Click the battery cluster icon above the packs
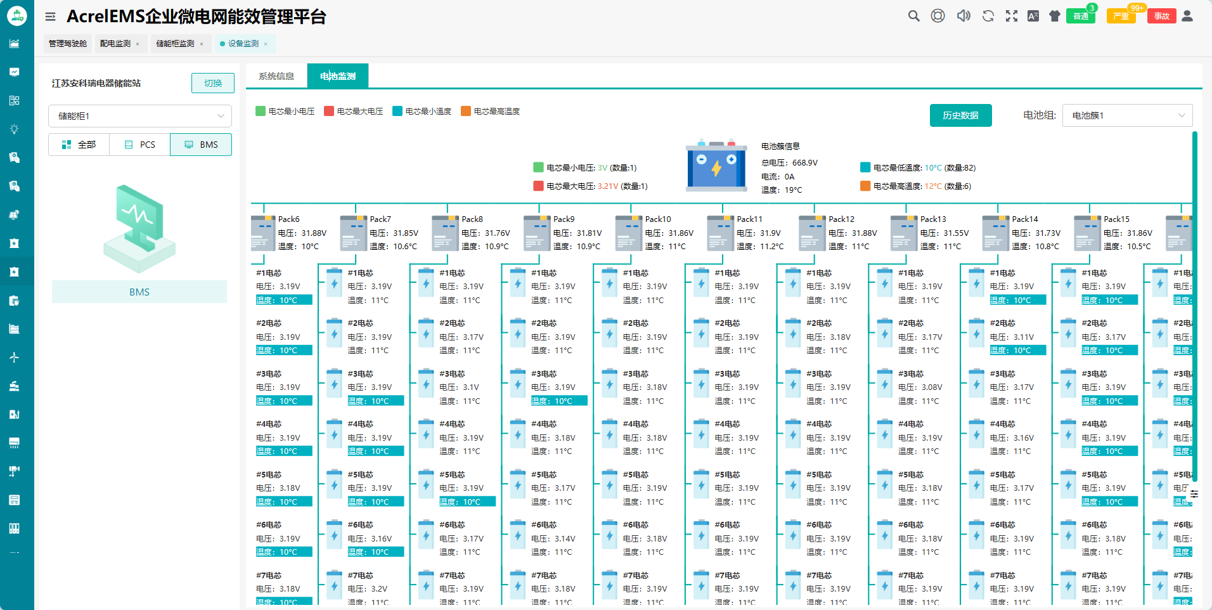Image resolution: width=1212 pixels, height=610 pixels. (716, 165)
